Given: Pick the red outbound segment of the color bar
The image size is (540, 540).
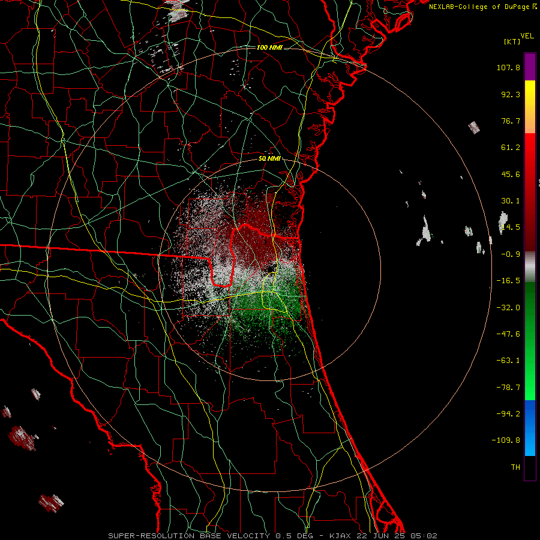Looking at the screenshot, I should (x=530, y=192).
